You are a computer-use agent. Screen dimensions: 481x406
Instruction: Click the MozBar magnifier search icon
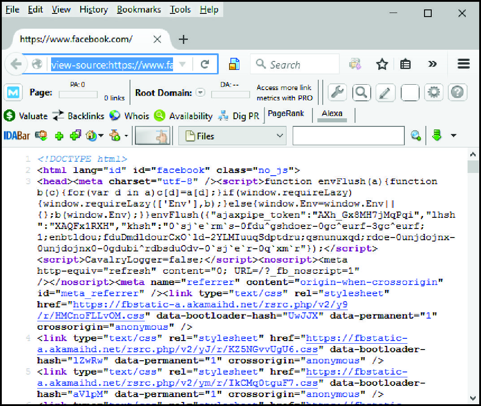(x=361, y=92)
